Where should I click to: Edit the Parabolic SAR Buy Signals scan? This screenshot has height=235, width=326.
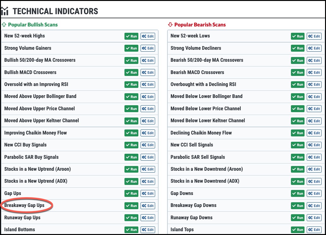tap(148, 157)
